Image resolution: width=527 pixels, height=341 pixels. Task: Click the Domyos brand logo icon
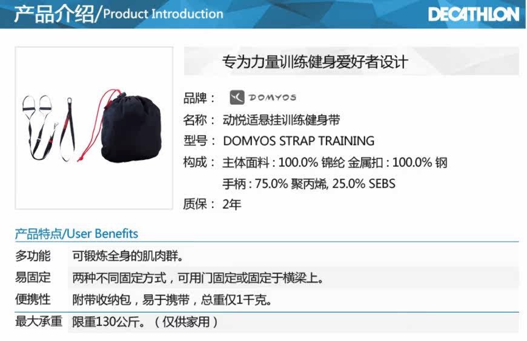point(237,98)
